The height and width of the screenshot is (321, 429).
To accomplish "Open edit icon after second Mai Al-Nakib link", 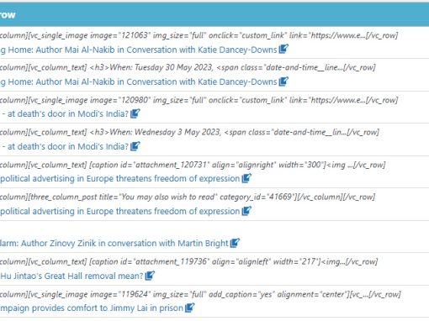I will click(283, 82).
